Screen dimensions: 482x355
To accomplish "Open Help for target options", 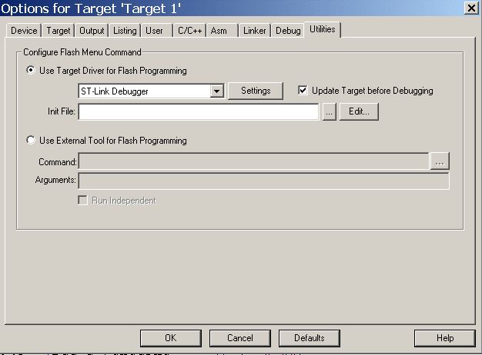I will point(445,338).
